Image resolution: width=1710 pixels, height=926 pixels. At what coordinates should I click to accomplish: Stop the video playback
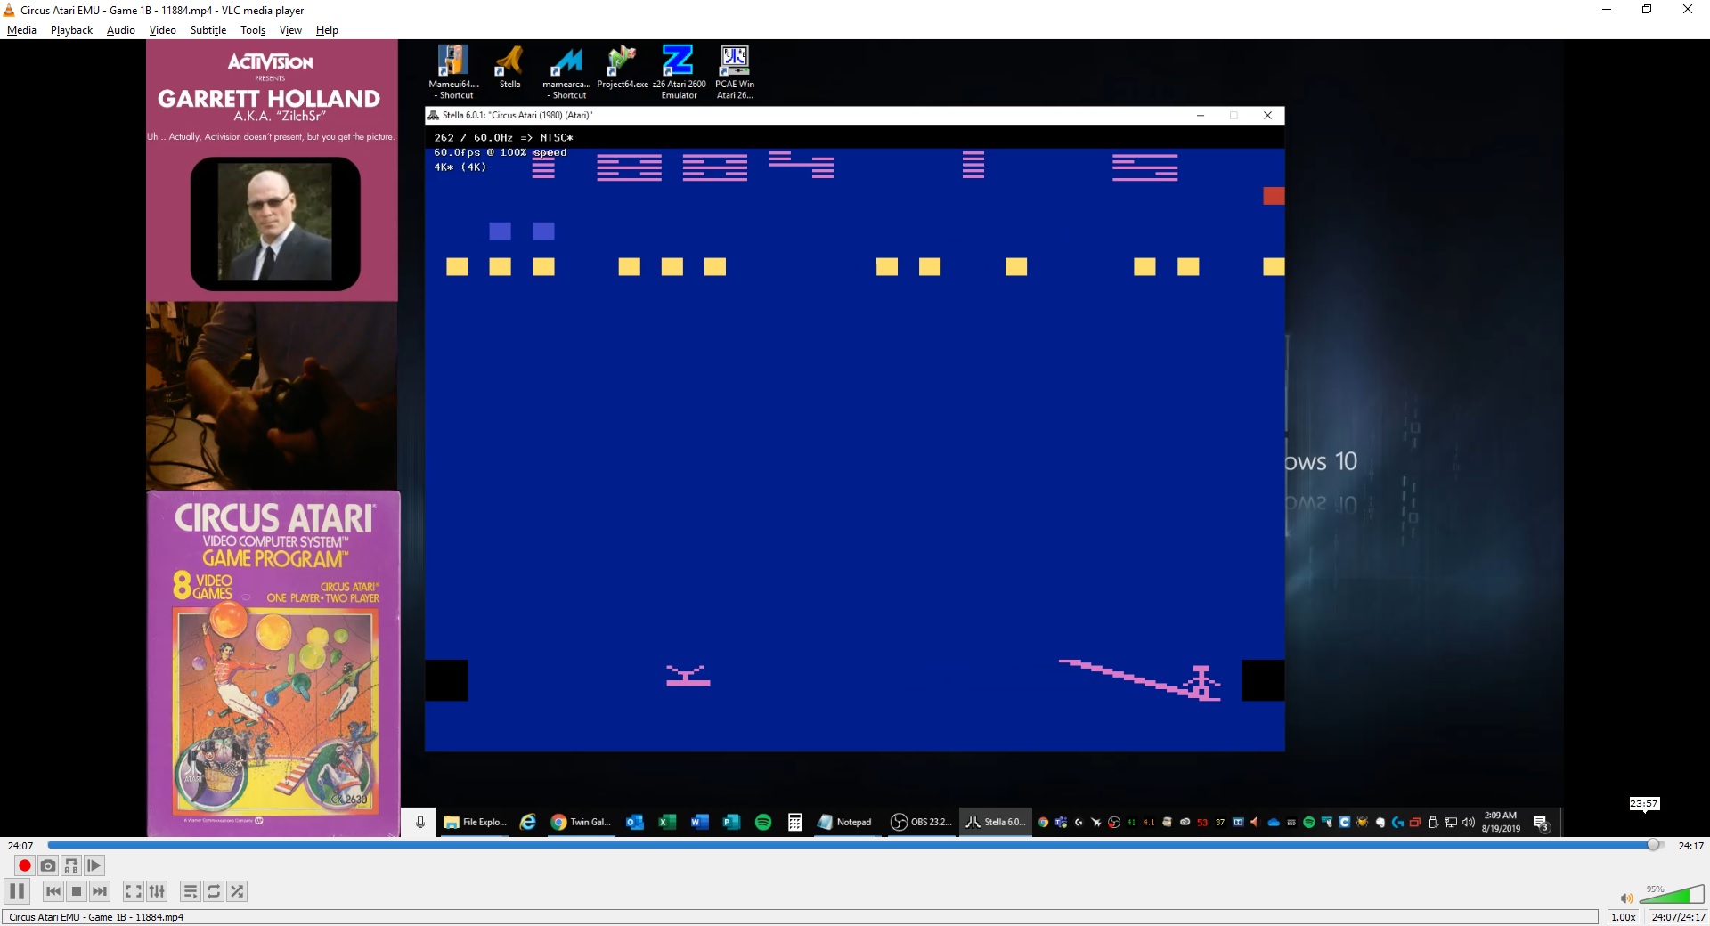[77, 891]
